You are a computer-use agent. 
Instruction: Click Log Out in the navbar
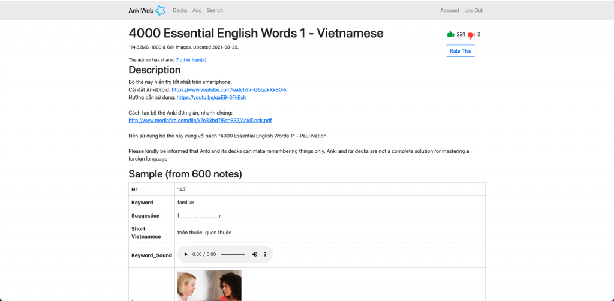(474, 11)
